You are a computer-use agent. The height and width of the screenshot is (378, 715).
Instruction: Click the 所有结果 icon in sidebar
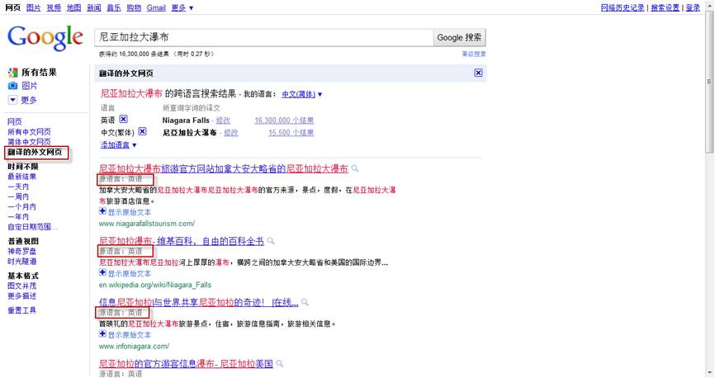[x=12, y=73]
